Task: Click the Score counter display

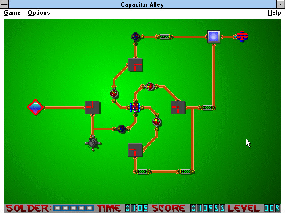Action: point(208,208)
